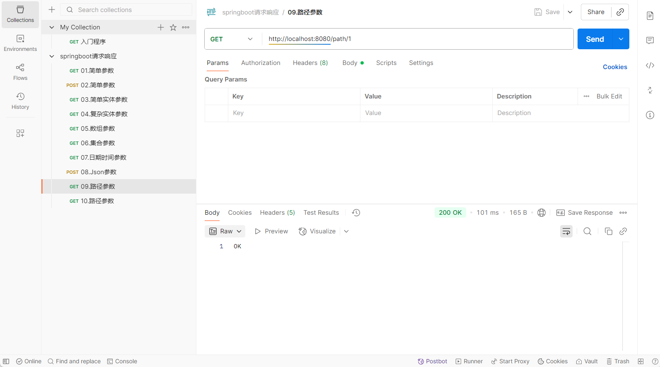Open Runner from the status bar
Image resolution: width=660 pixels, height=367 pixels.
(x=469, y=361)
